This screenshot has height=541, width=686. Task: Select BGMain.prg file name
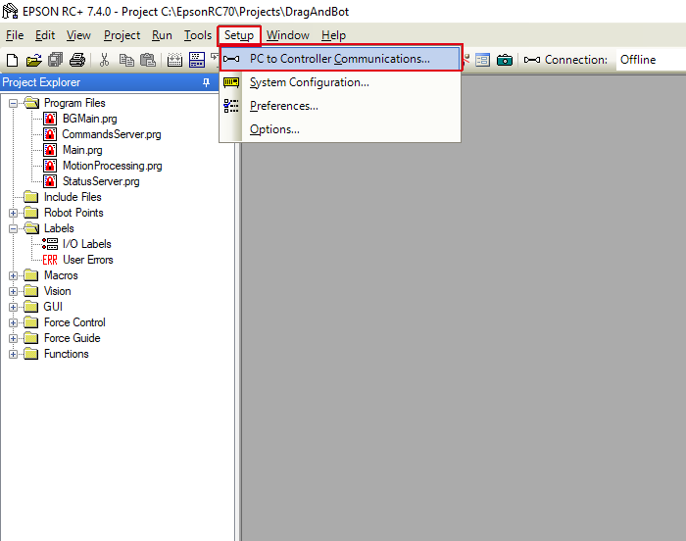90,119
